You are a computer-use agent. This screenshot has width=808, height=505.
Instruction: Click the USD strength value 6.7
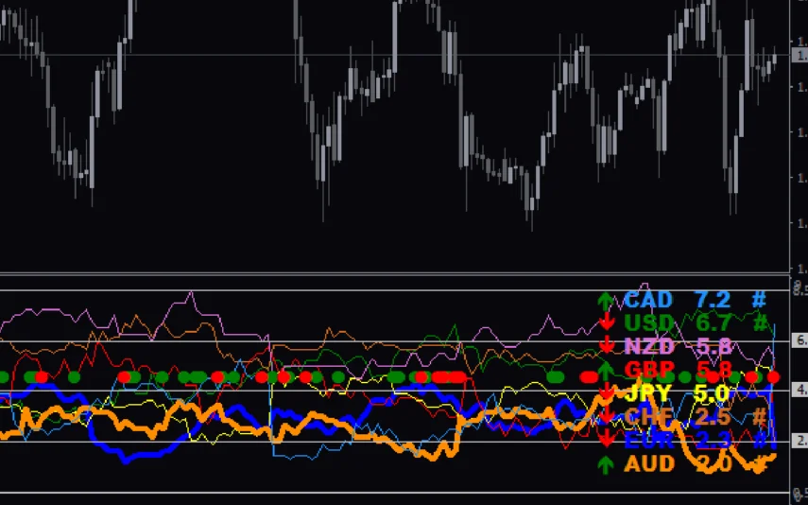click(713, 323)
